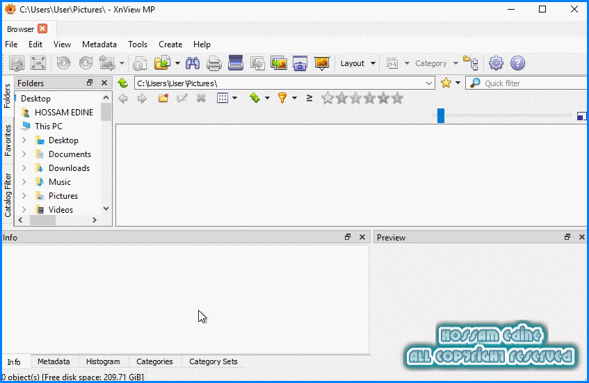This screenshot has height=383, width=589.
Task: Click the file Properties info icon
Action: click(x=140, y=63)
